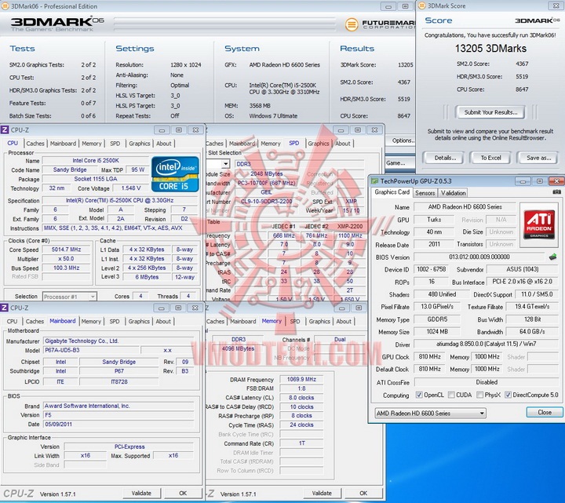The image size is (565, 503).
Task: Click the To Excel button
Action: click(x=491, y=158)
